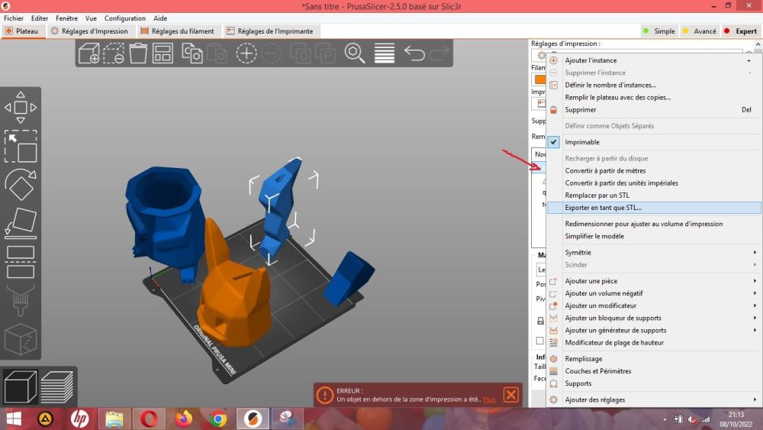
Task: Open the Opera browser from taskbar
Action: coord(149,419)
